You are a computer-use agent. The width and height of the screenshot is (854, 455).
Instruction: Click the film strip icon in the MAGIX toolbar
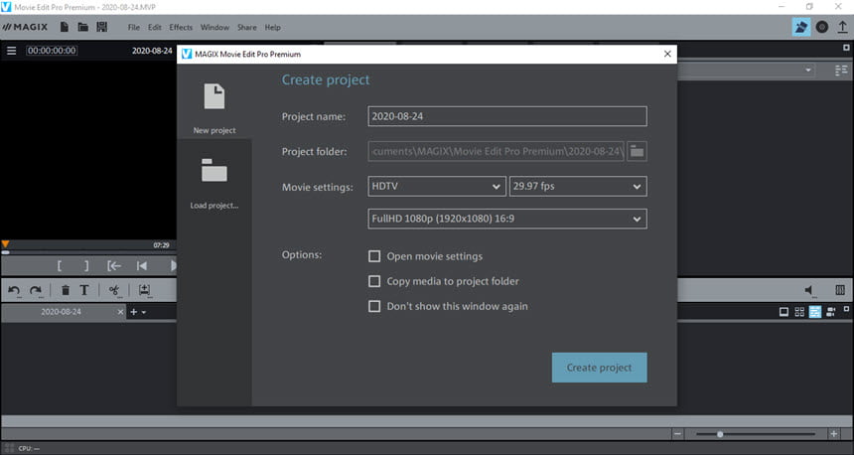coord(102,27)
